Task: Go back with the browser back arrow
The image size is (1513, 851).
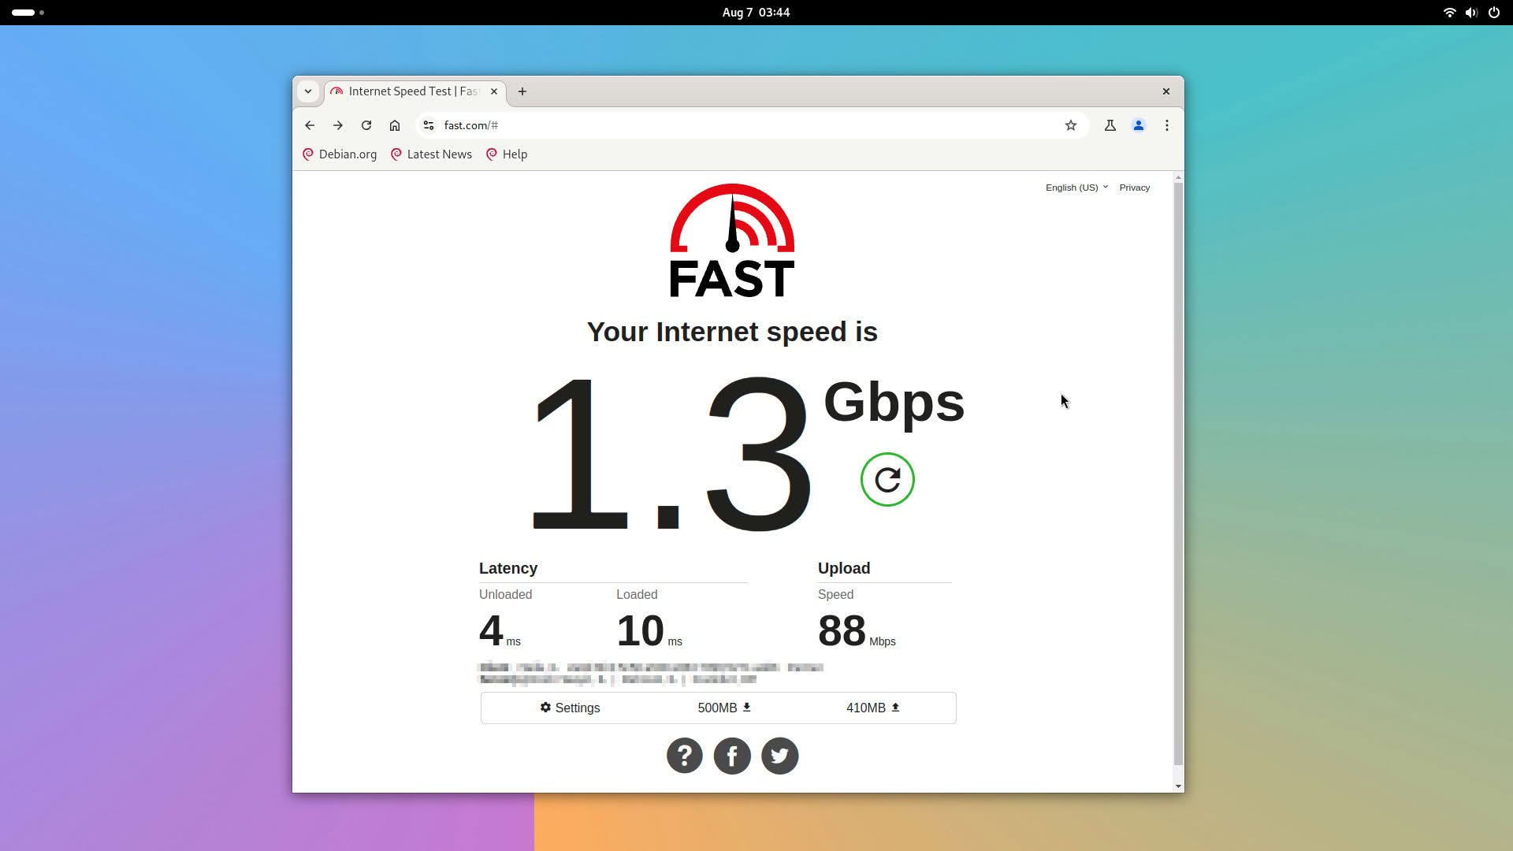Action: (310, 125)
